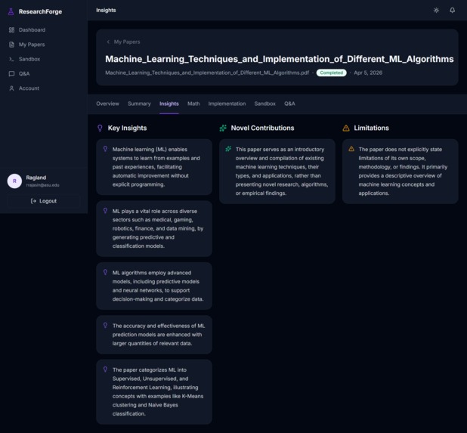Toggle light theme with sun icon
The width and height of the screenshot is (467, 433).
pos(436,10)
